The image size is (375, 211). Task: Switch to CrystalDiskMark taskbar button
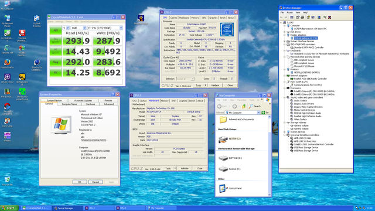coord(36,208)
